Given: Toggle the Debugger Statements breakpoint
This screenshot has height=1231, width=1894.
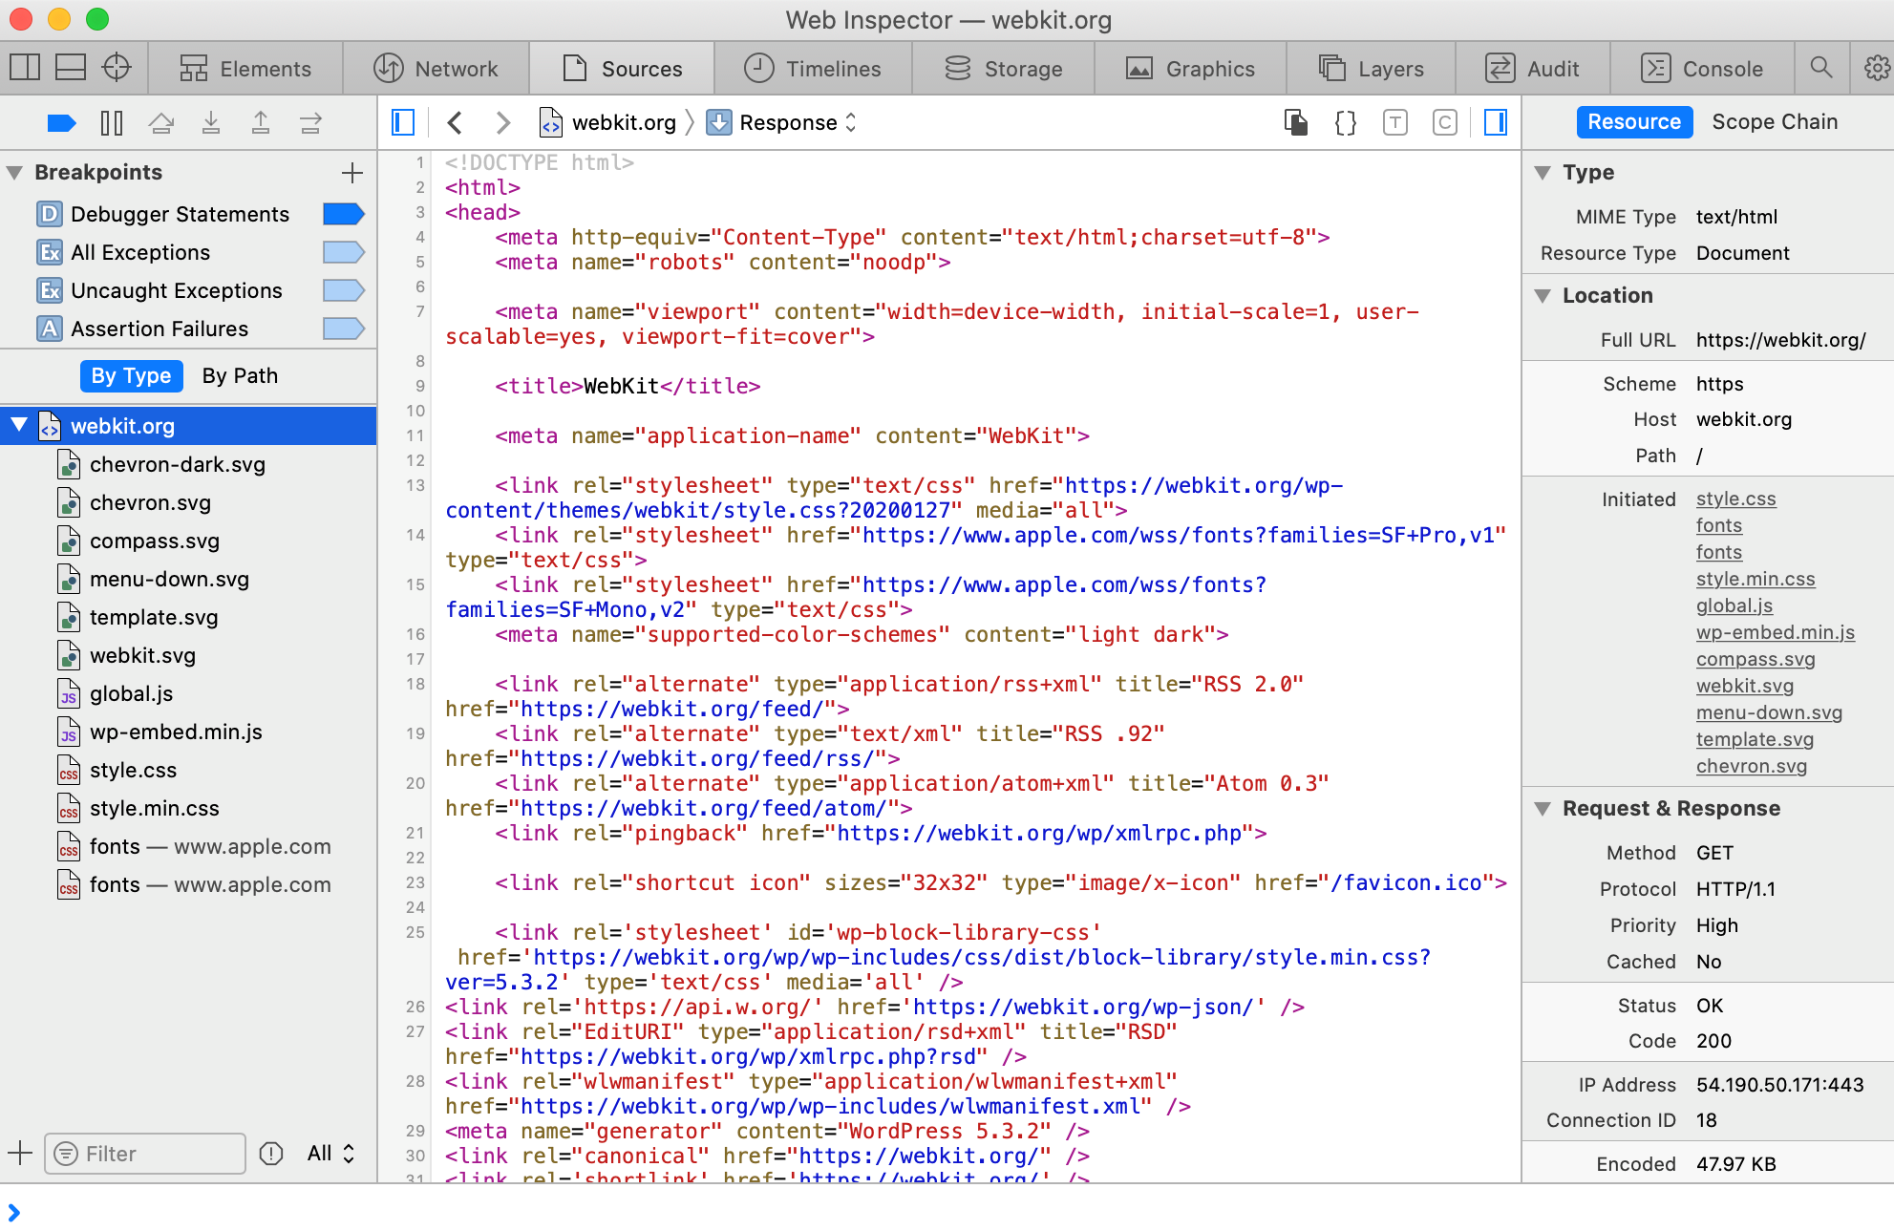Looking at the screenshot, I should [x=344, y=213].
